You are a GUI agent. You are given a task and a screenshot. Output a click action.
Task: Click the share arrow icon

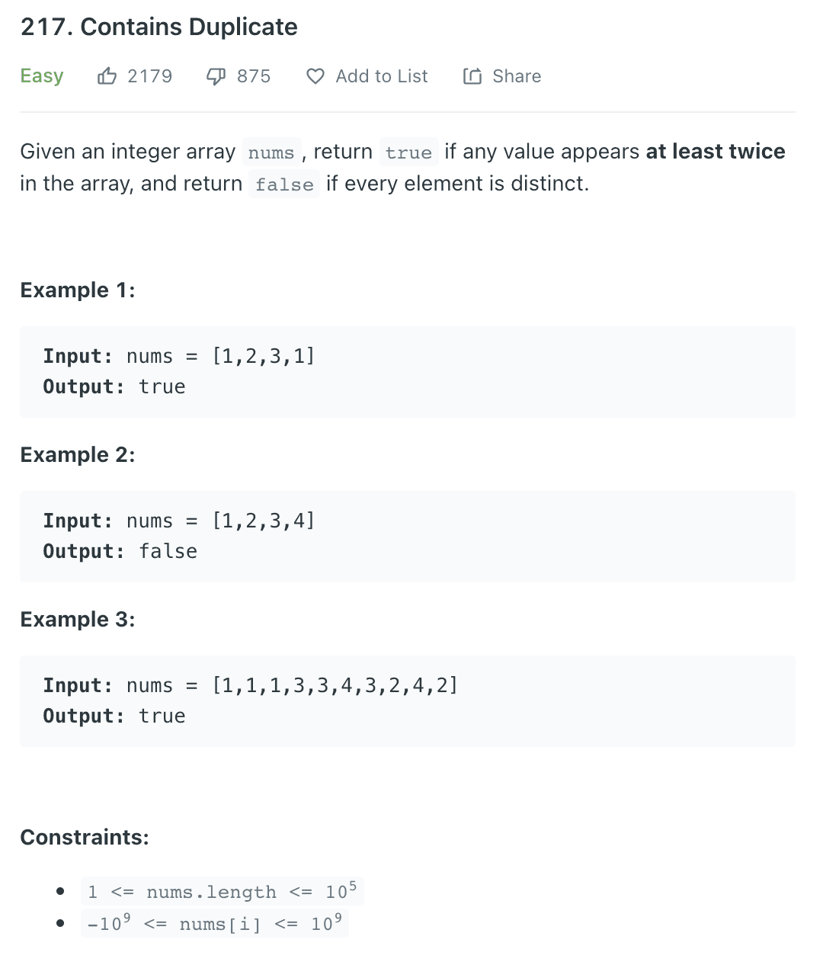[x=472, y=76]
